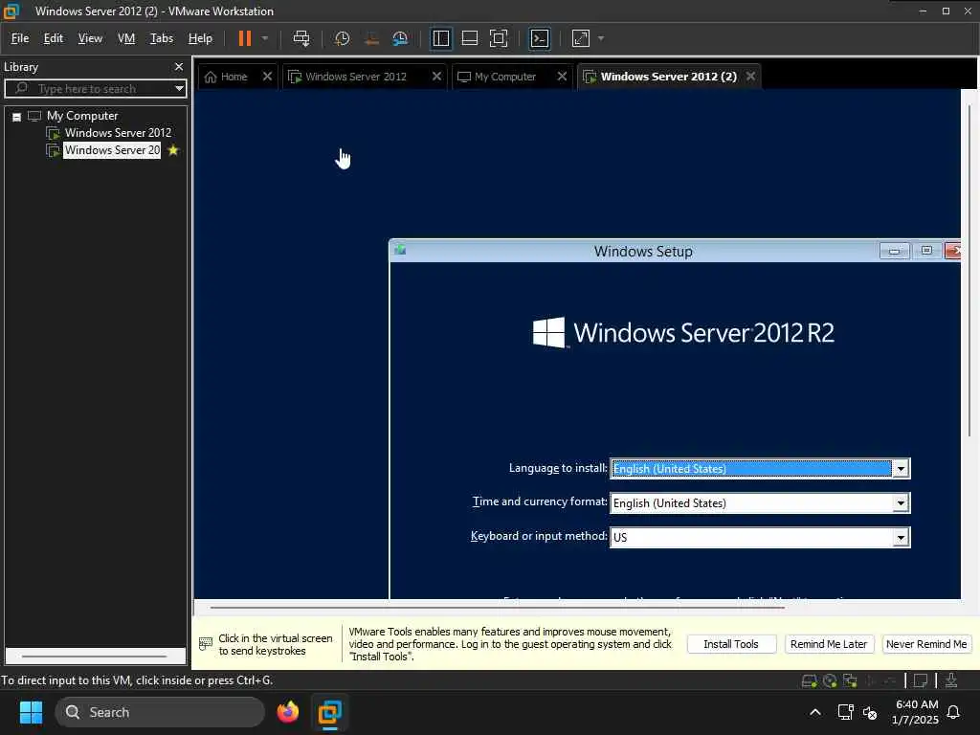Close the Home tab
The height and width of the screenshot is (735, 980).
click(x=268, y=77)
